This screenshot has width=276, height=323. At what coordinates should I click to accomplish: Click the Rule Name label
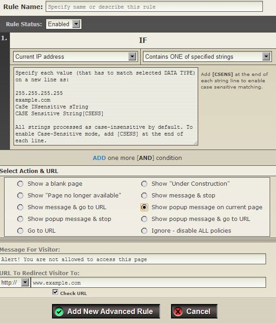point(23,7)
